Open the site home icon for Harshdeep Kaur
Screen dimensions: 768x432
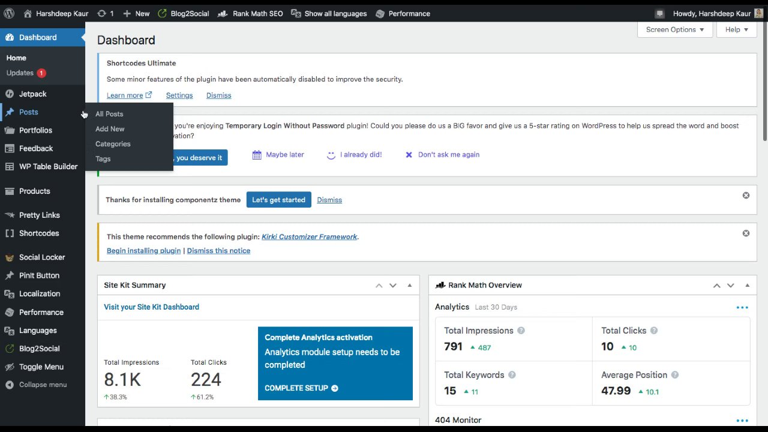pyautogui.click(x=28, y=13)
